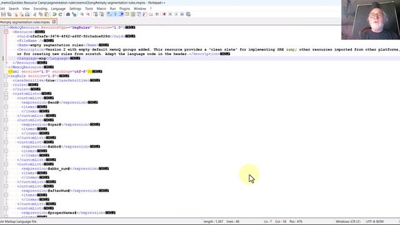Open the Plugins menu
The width and height of the screenshot is (400, 225).
(124, 9)
